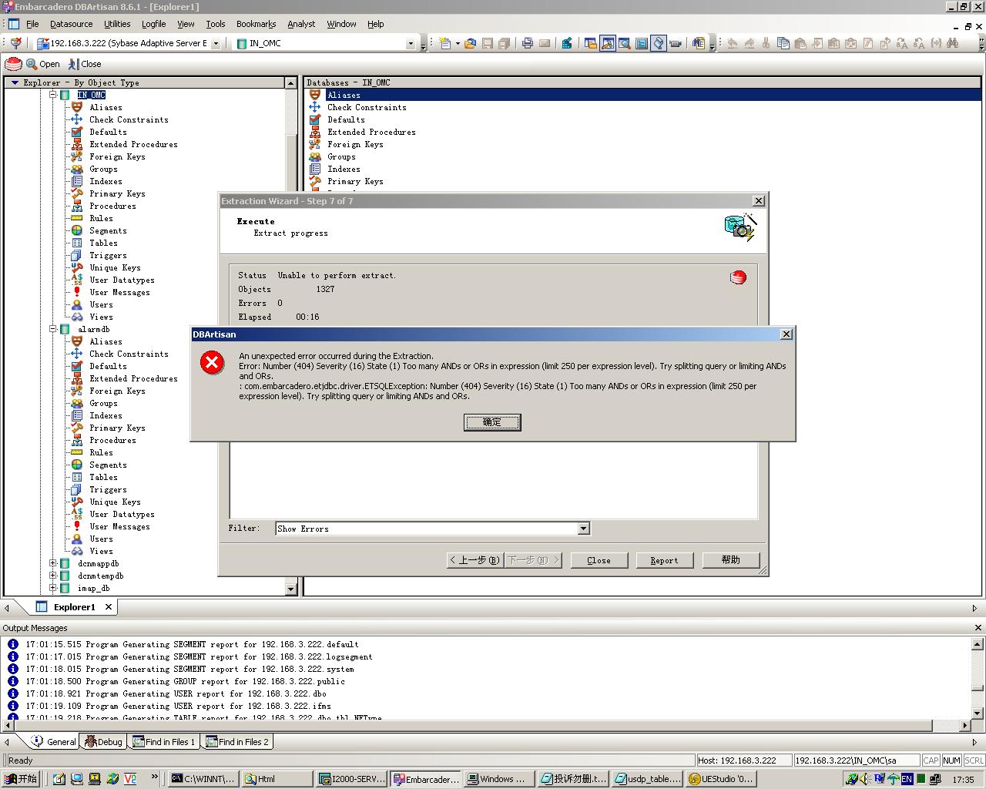The image size is (986, 789).
Task: Click the New document toolbar icon
Action: coord(444,43)
